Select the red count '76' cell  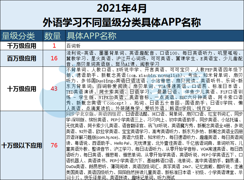point(54,145)
